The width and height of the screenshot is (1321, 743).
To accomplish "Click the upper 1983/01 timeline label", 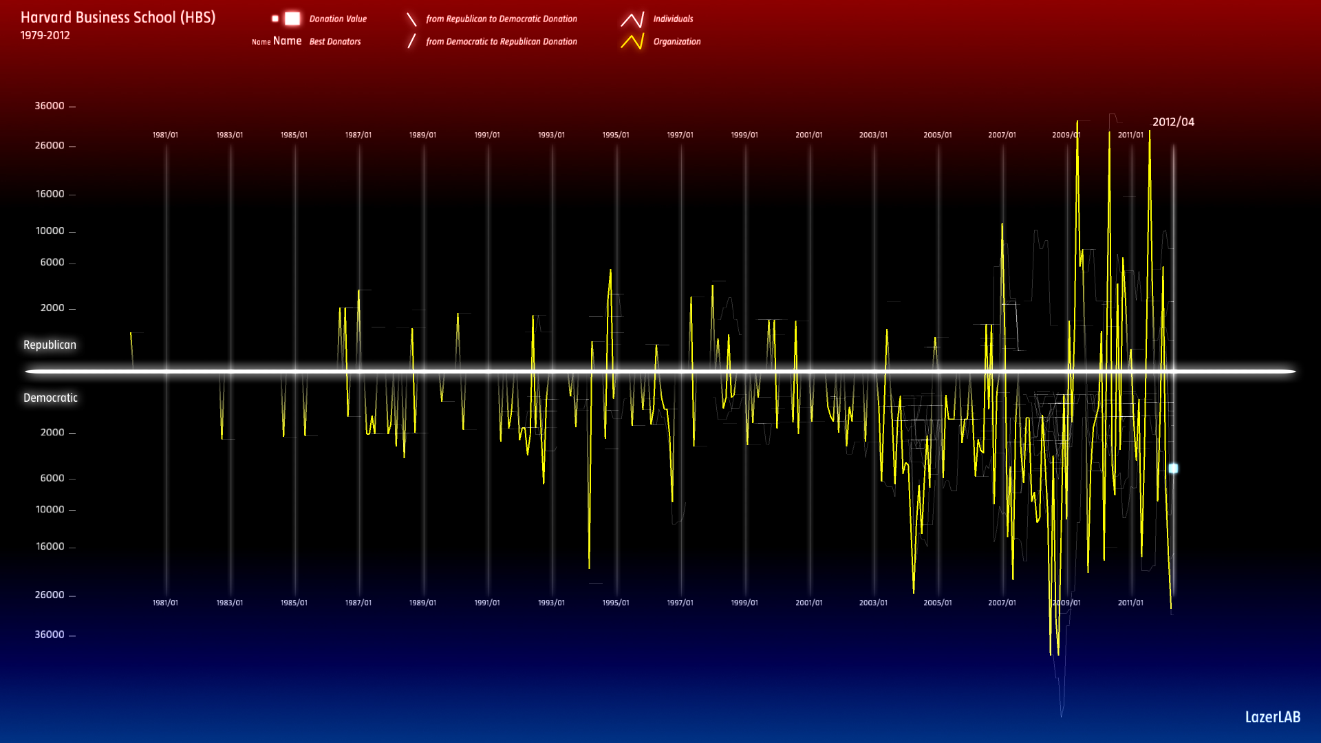I will (230, 136).
